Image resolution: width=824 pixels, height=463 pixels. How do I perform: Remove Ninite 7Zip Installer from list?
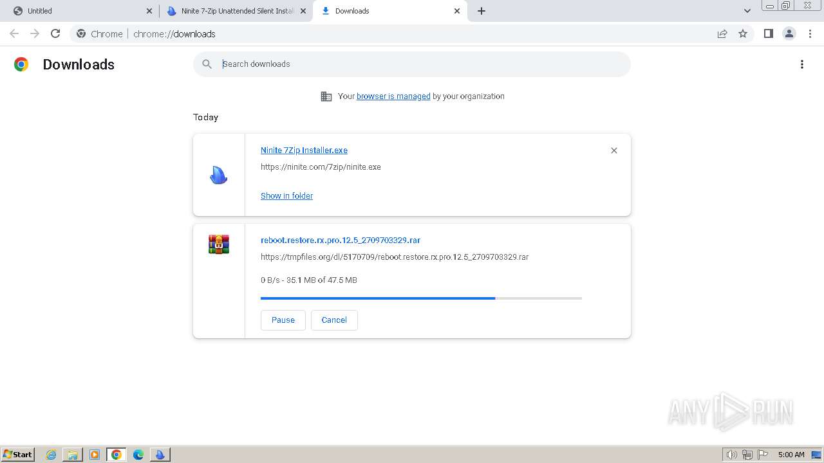(613, 150)
